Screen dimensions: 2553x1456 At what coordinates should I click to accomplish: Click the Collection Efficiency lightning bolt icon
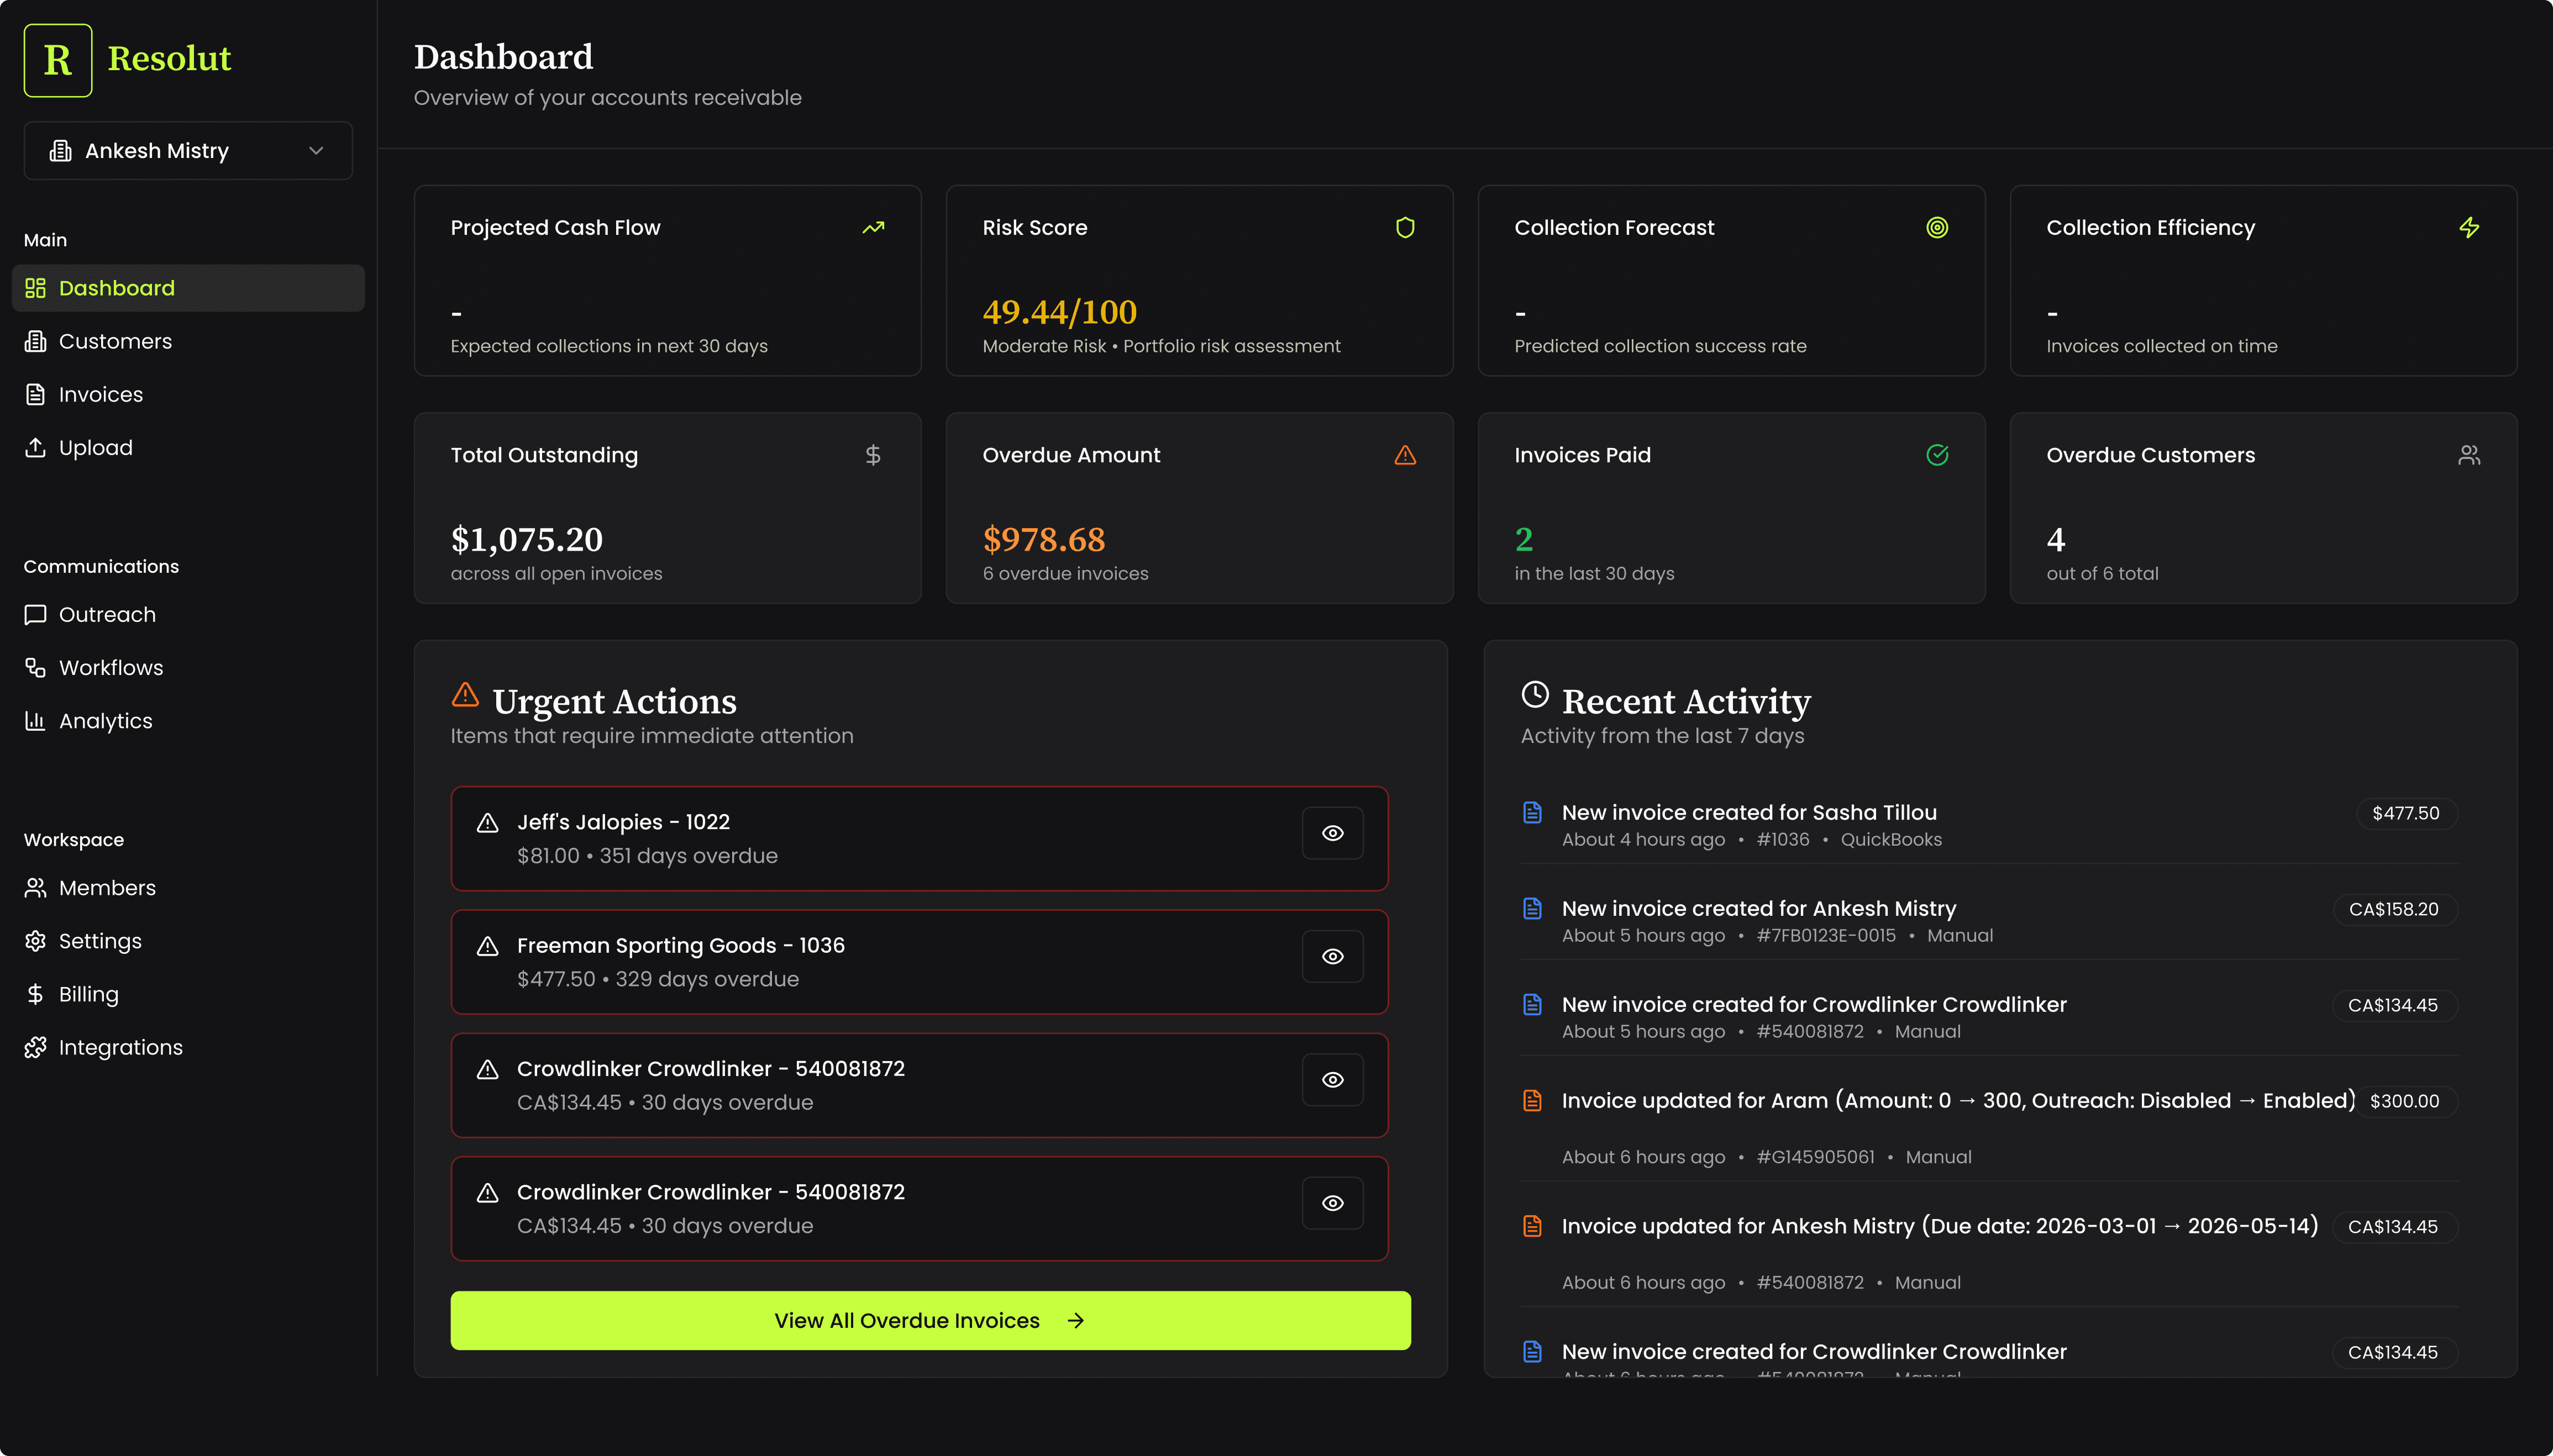pos(2468,228)
